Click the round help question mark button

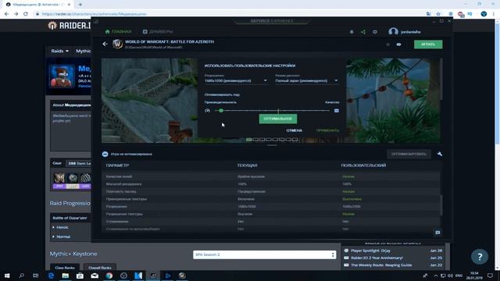(x=480, y=257)
